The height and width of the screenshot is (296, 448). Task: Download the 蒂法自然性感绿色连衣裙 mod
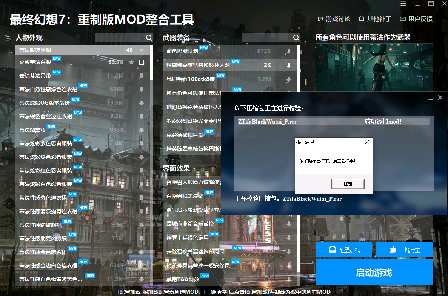coord(142,89)
